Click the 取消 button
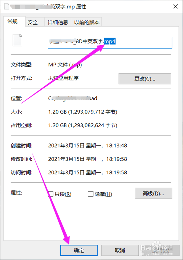Viewport: 183px width, 260px height. click(120, 250)
